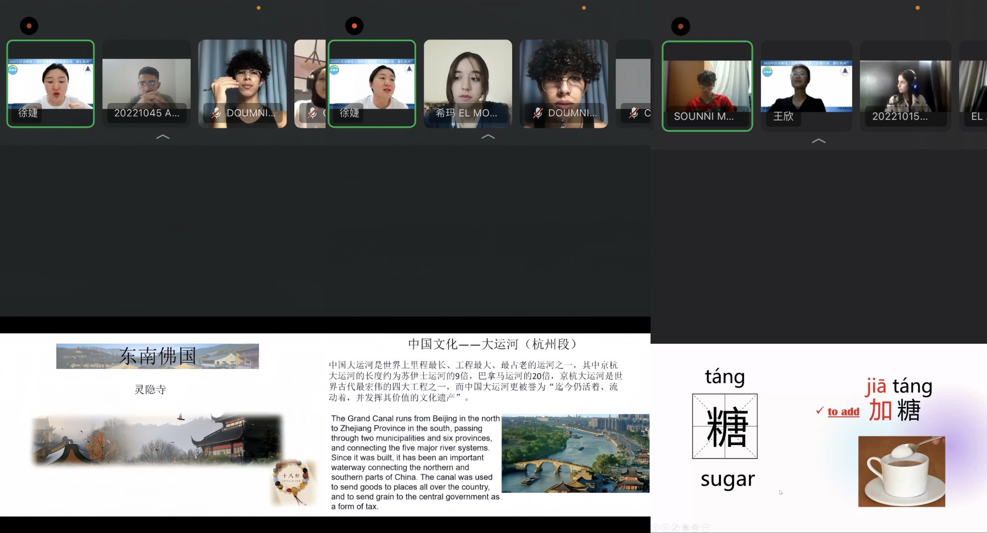This screenshot has width=987, height=533.
Task: Advance to next slide in slideshow toolbar
Action: pyautogui.click(x=666, y=528)
